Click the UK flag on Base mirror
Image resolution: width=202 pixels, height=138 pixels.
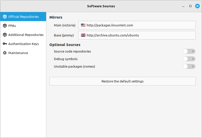(83, 35)
